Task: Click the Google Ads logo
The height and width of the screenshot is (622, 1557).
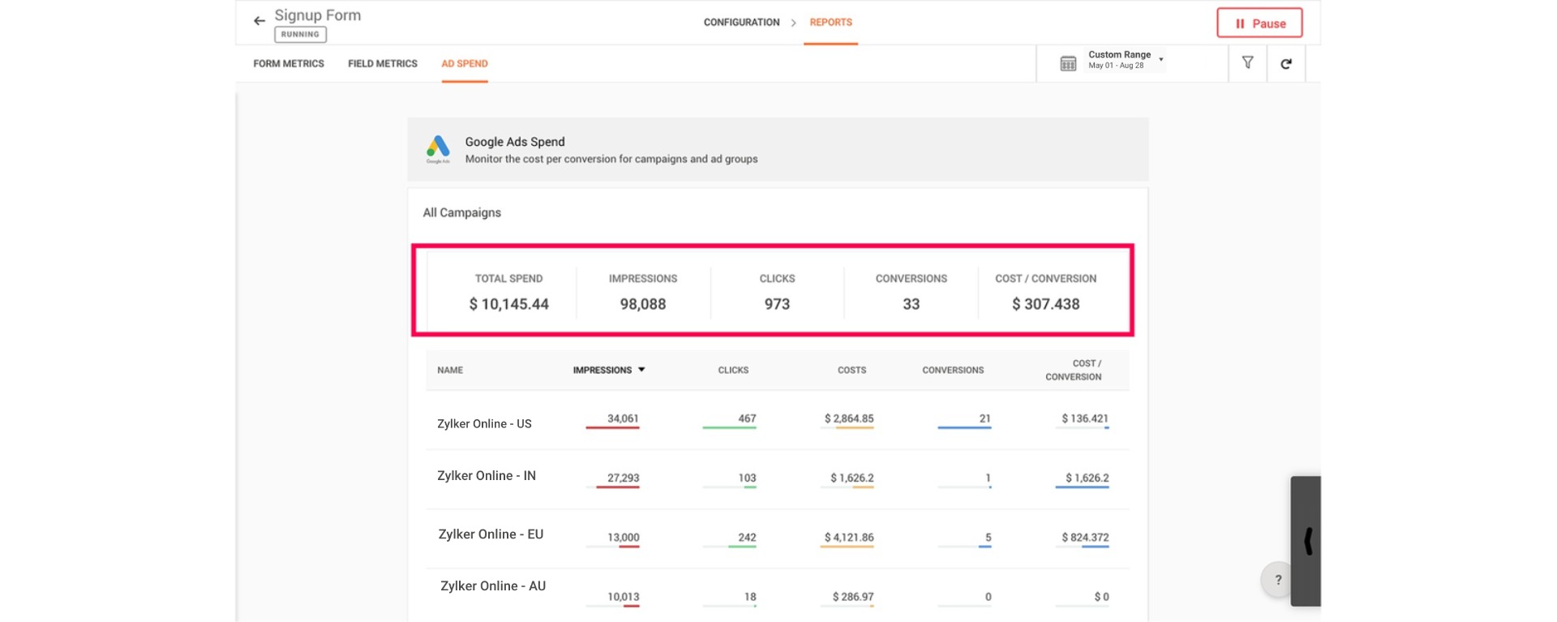Action: [x=438, y=148]
